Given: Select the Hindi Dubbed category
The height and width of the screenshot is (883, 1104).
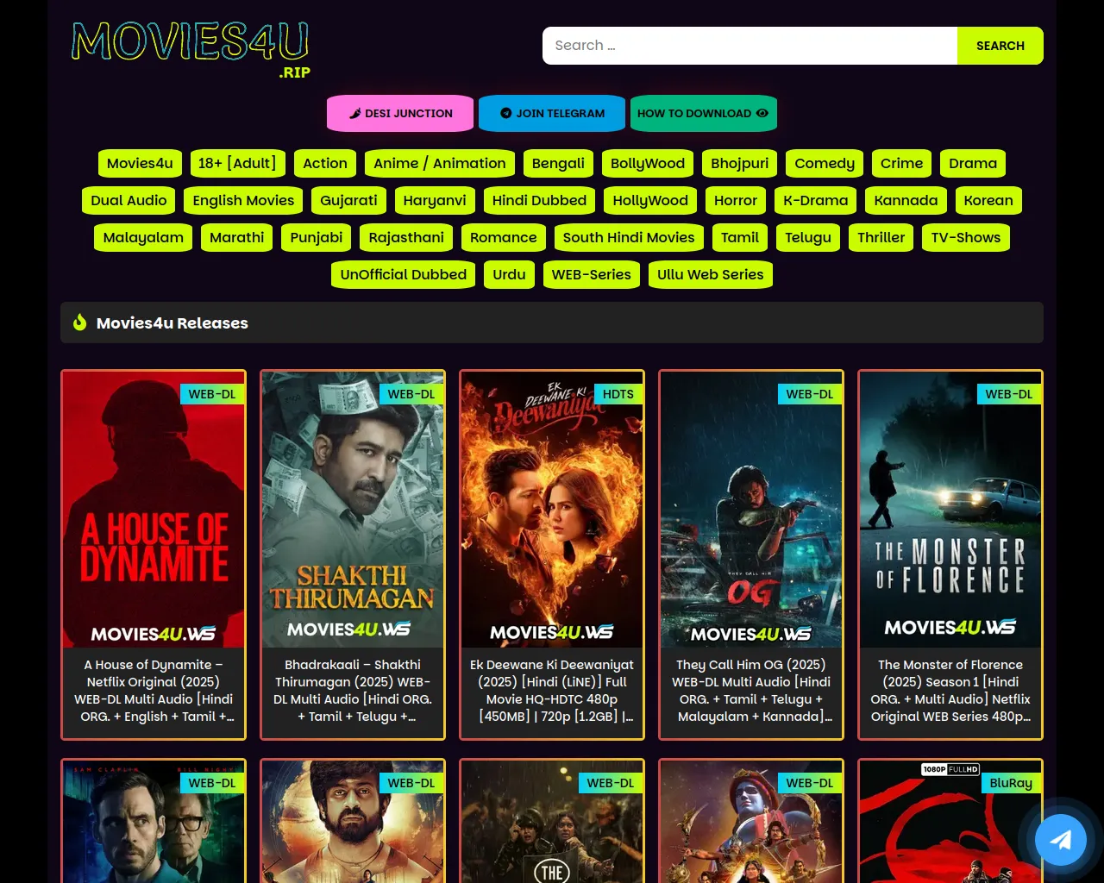Looking at the screenshot, I should pos(539,200).
